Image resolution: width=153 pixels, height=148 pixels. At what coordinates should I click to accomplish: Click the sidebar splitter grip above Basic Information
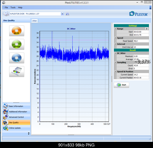16,102
